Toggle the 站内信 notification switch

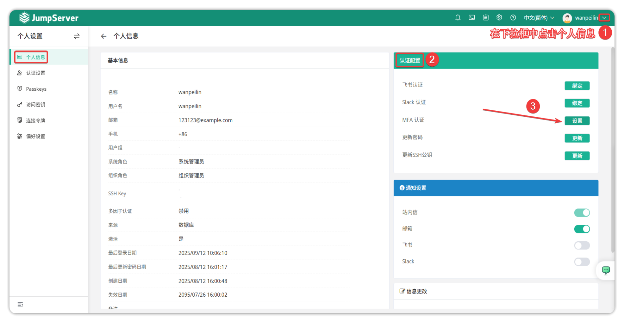pos(582,213)
